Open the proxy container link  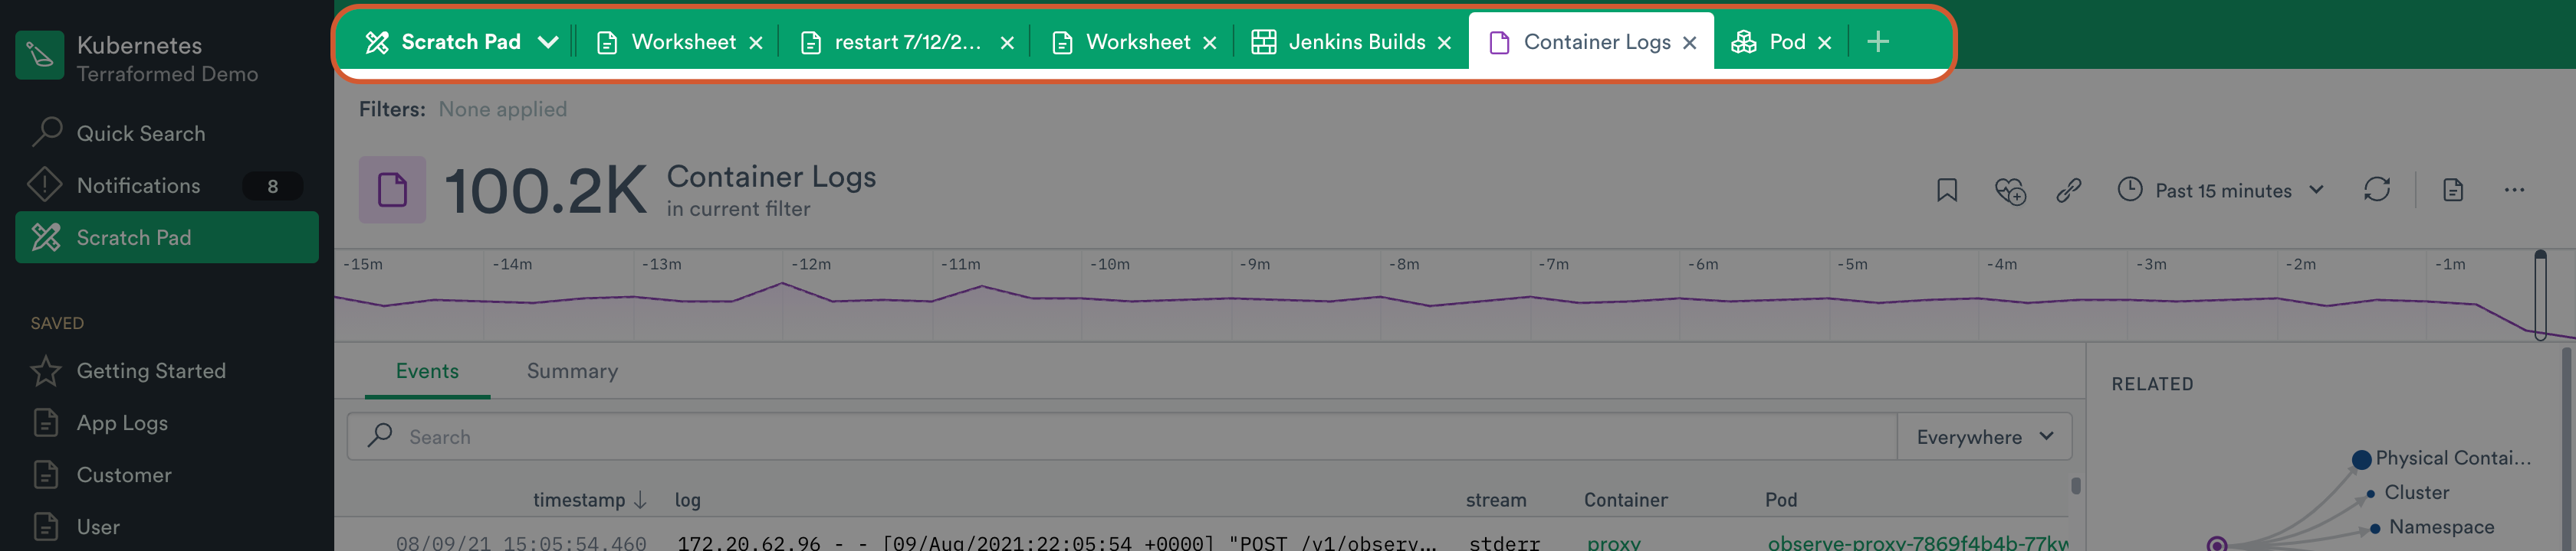(x=1614, y=543)
